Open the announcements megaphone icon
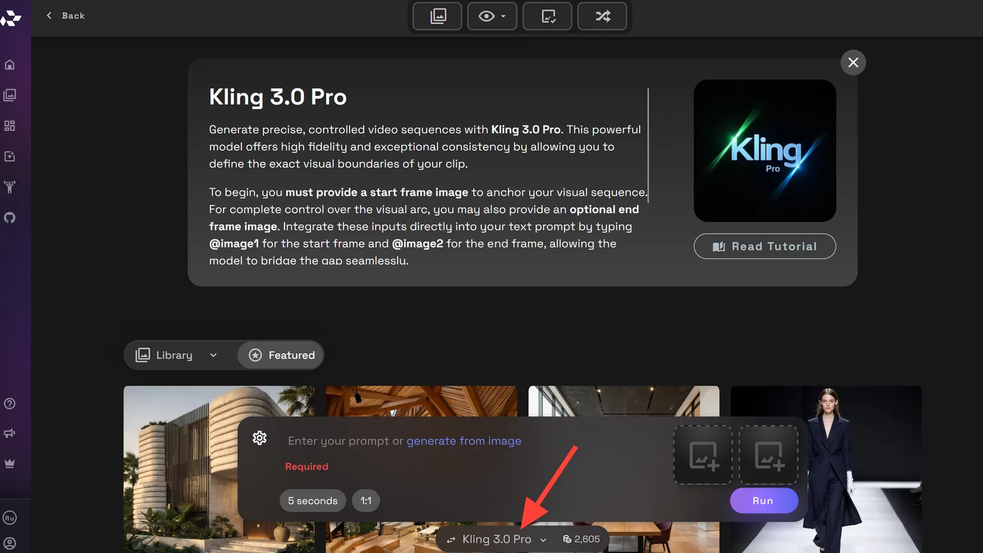The width and height of the screenshot is (983, 553). (x=10, y=433)
